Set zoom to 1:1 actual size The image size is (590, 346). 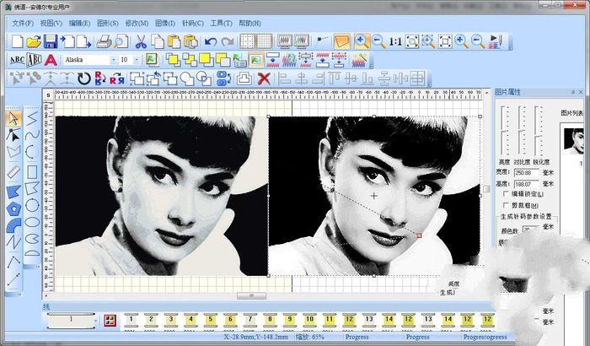point(395,41)
